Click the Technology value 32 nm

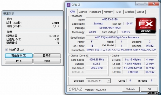click(x=92, y=32)
